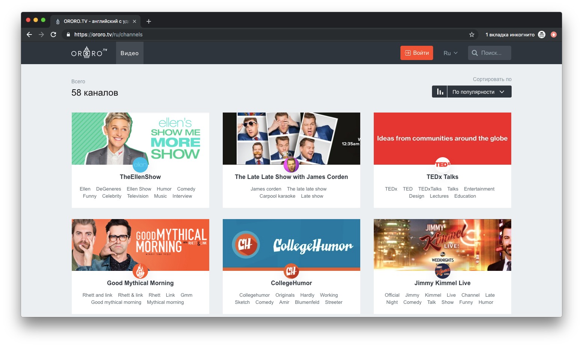Select the Celebrity tag
This screenshot has width=583, height=347.
(112, 196)
